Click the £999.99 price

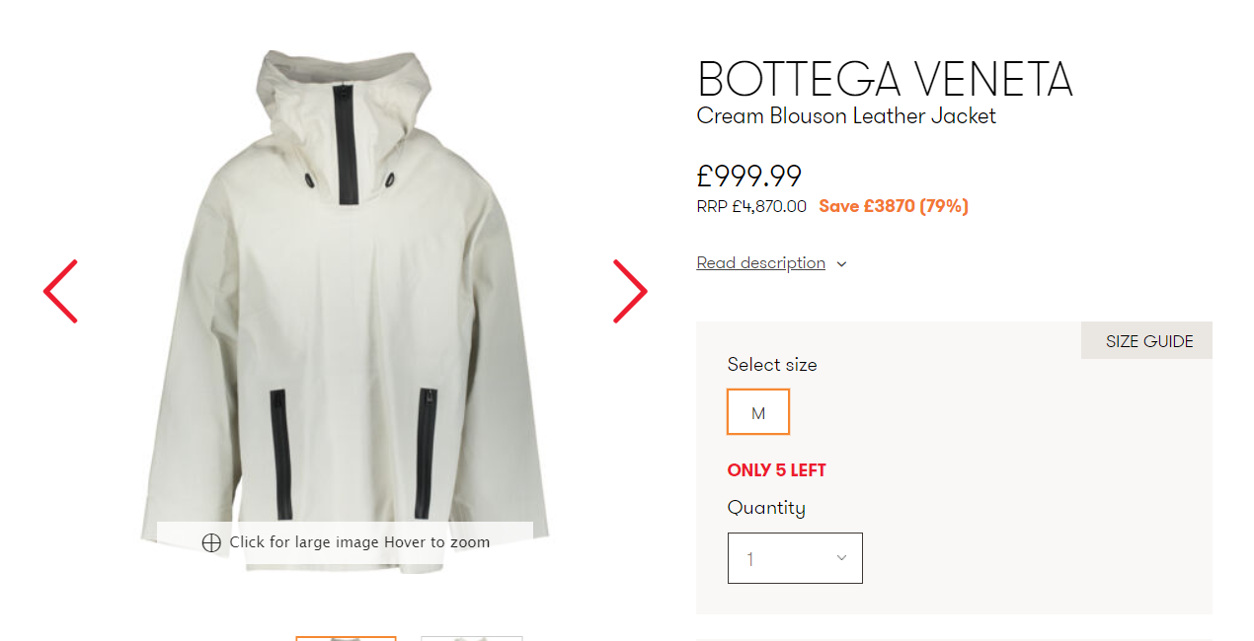(x=749, y=176)
